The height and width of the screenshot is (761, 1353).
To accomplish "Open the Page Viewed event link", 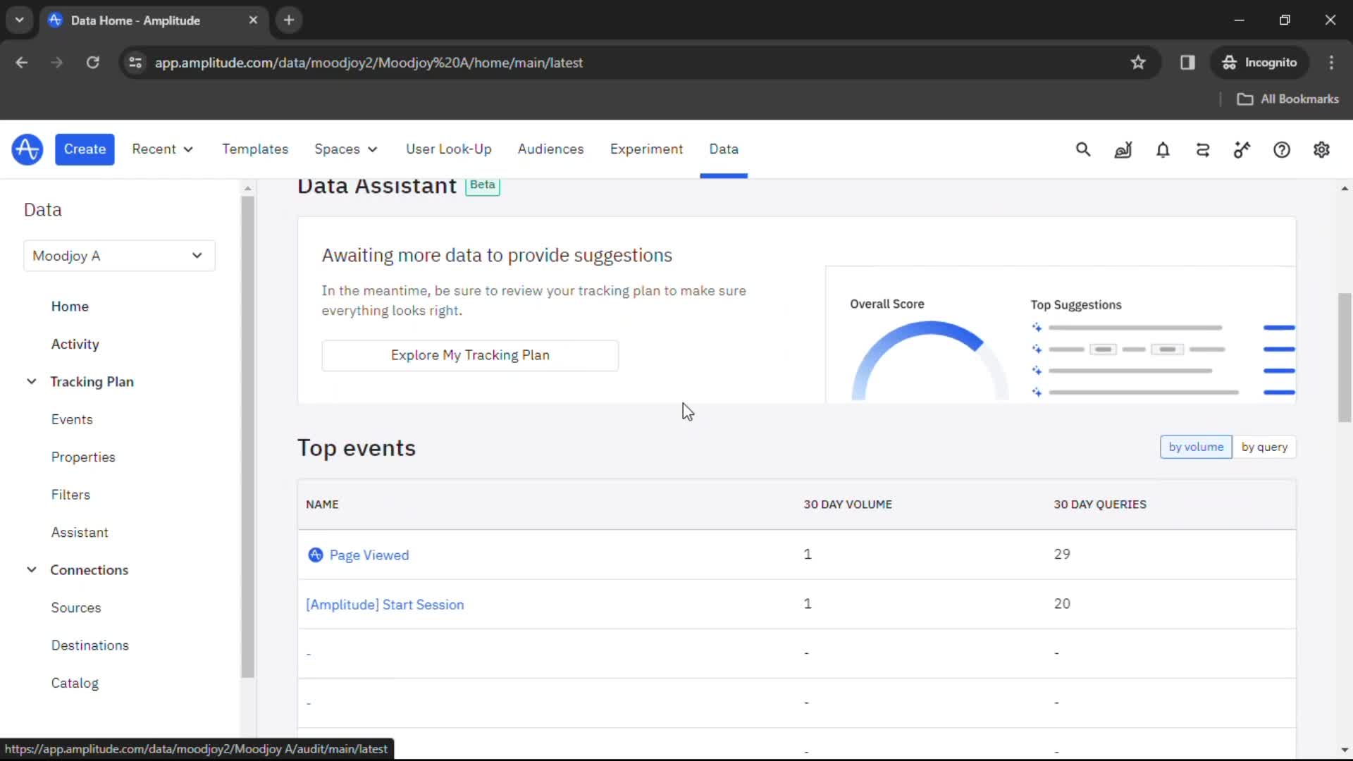I will click(x=369, y=555).
